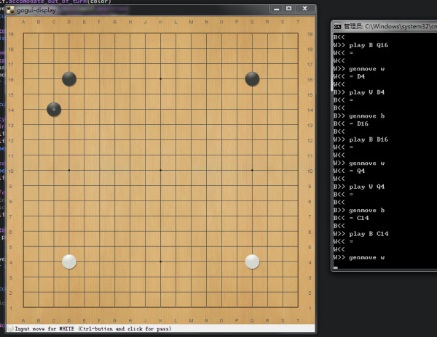The image size is (437, 337).
Task: Click the command prompt title bar text
Action: pyautogui.click(x=390, y=26)
